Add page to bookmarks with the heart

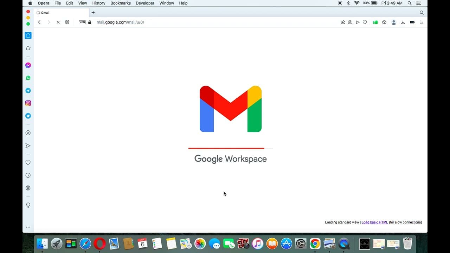tap(365, 22)
